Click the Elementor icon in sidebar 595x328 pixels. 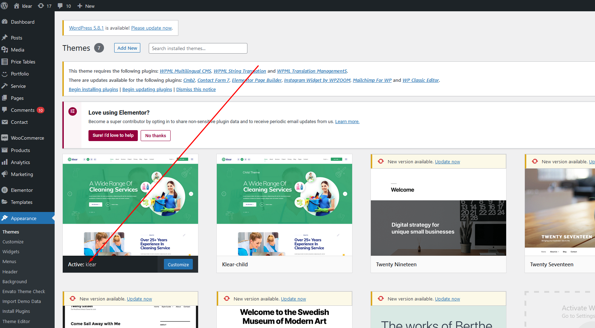pyautogui.click(x=5, y=190)
